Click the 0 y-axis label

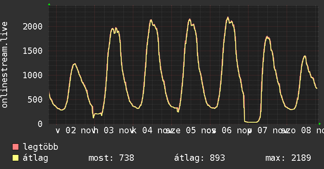(40, 124)
